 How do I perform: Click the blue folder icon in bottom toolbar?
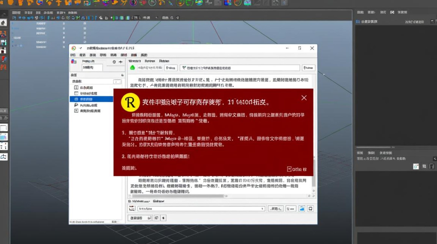(302, 209)
